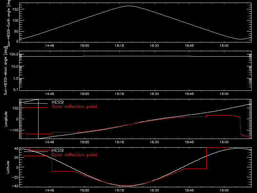This screenshot has height=193, width=257.
Task: Click 14:45 time label under Earth angle plot
Action: [x=50, y=46]
